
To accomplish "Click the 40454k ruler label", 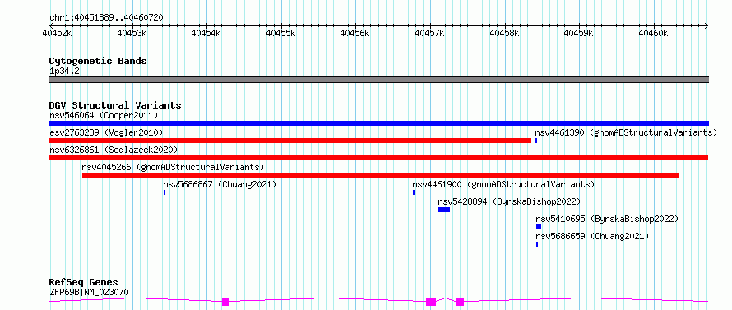I will (x=206, y=33).
